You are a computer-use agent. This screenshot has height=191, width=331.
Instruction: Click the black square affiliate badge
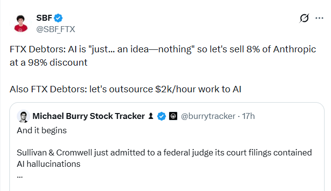[173, 116]
